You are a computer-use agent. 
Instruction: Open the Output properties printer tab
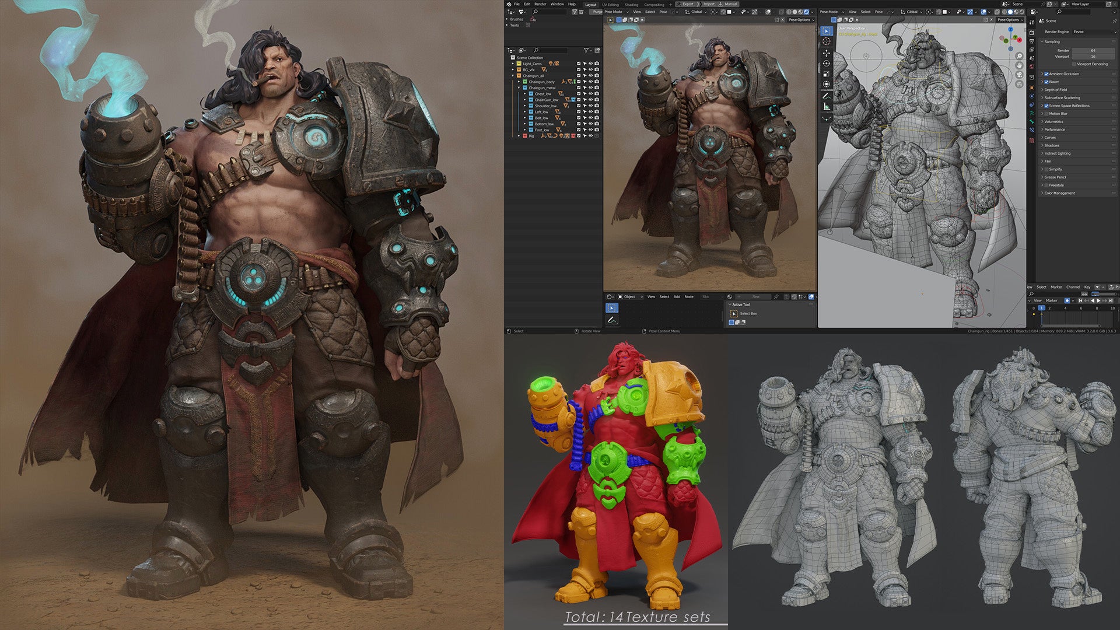(1032, 43)
